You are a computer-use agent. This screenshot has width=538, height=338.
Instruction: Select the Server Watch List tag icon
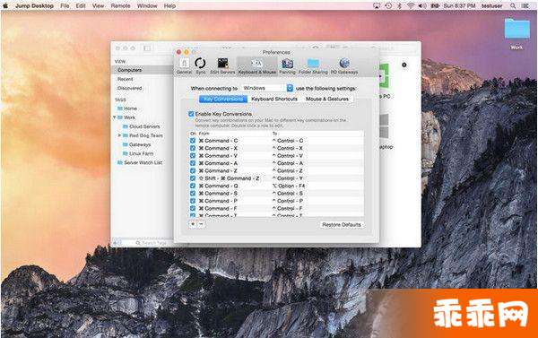click(120, 162)
